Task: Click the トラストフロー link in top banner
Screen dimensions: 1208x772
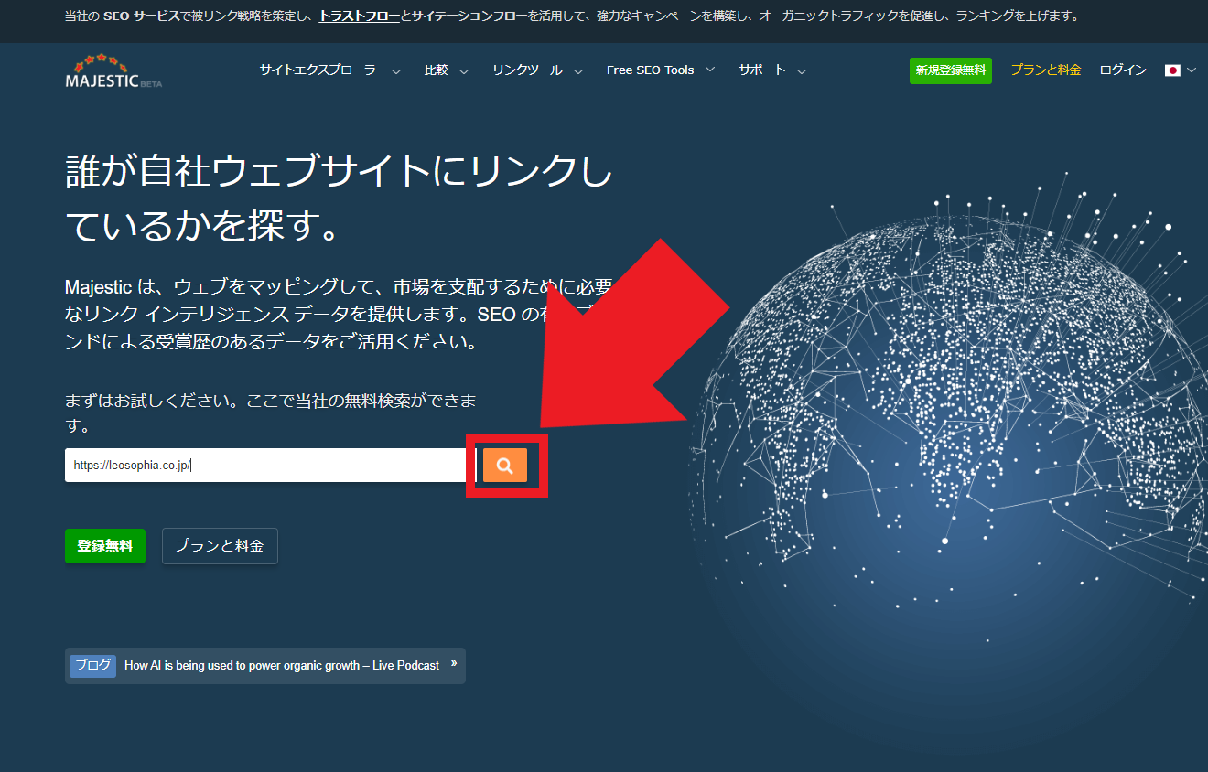Action: 359,16
